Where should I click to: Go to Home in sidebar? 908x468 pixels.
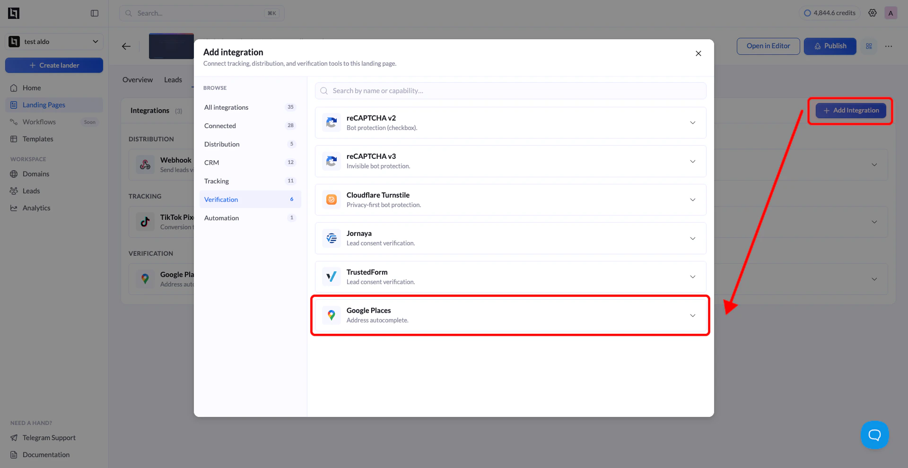(54, 88)
